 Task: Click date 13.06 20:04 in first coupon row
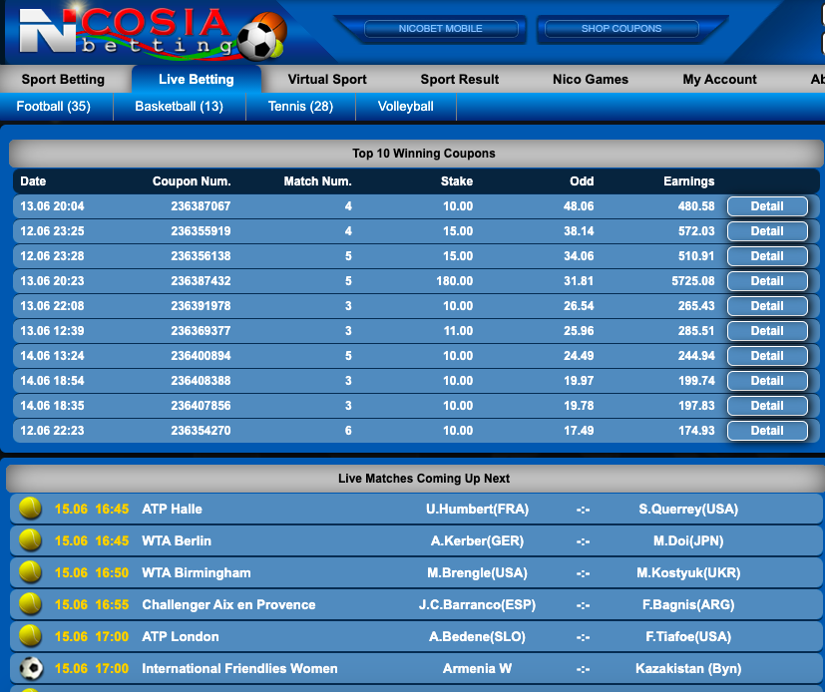52,206
